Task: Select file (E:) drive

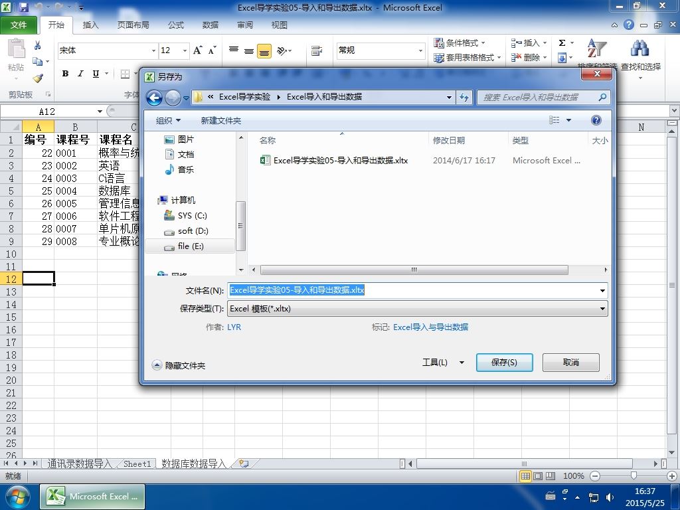Action: click(x=190, y=246)
